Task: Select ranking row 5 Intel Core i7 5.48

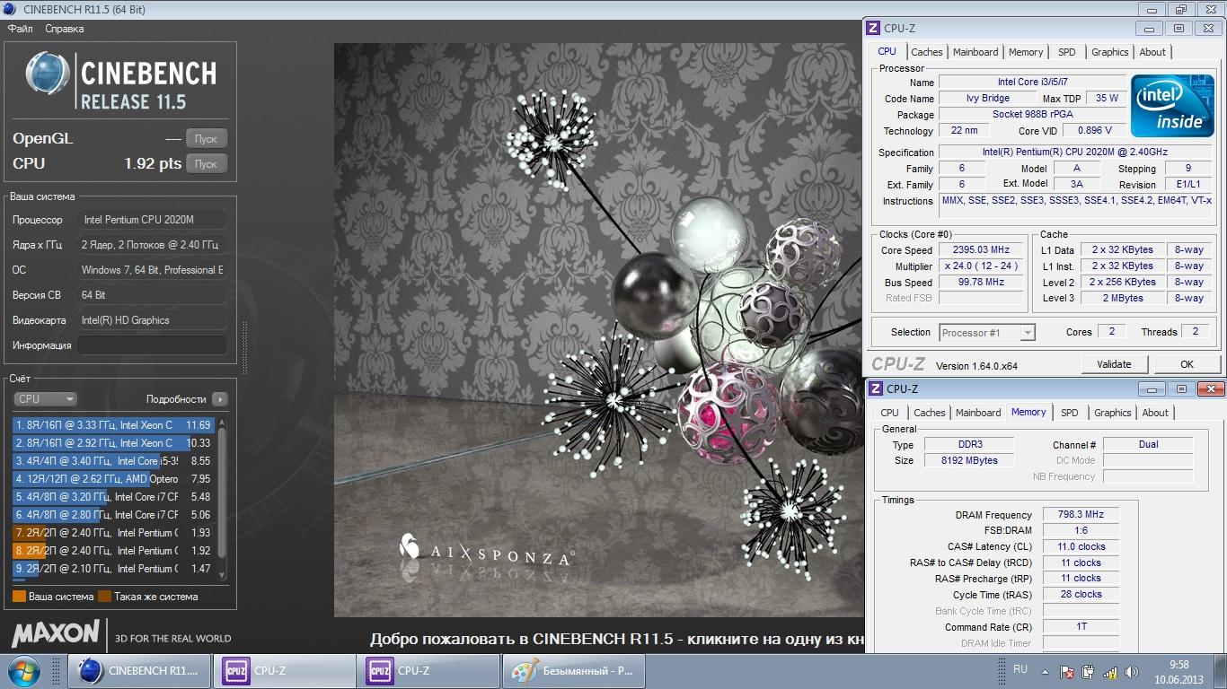Action: pos(113,497)
